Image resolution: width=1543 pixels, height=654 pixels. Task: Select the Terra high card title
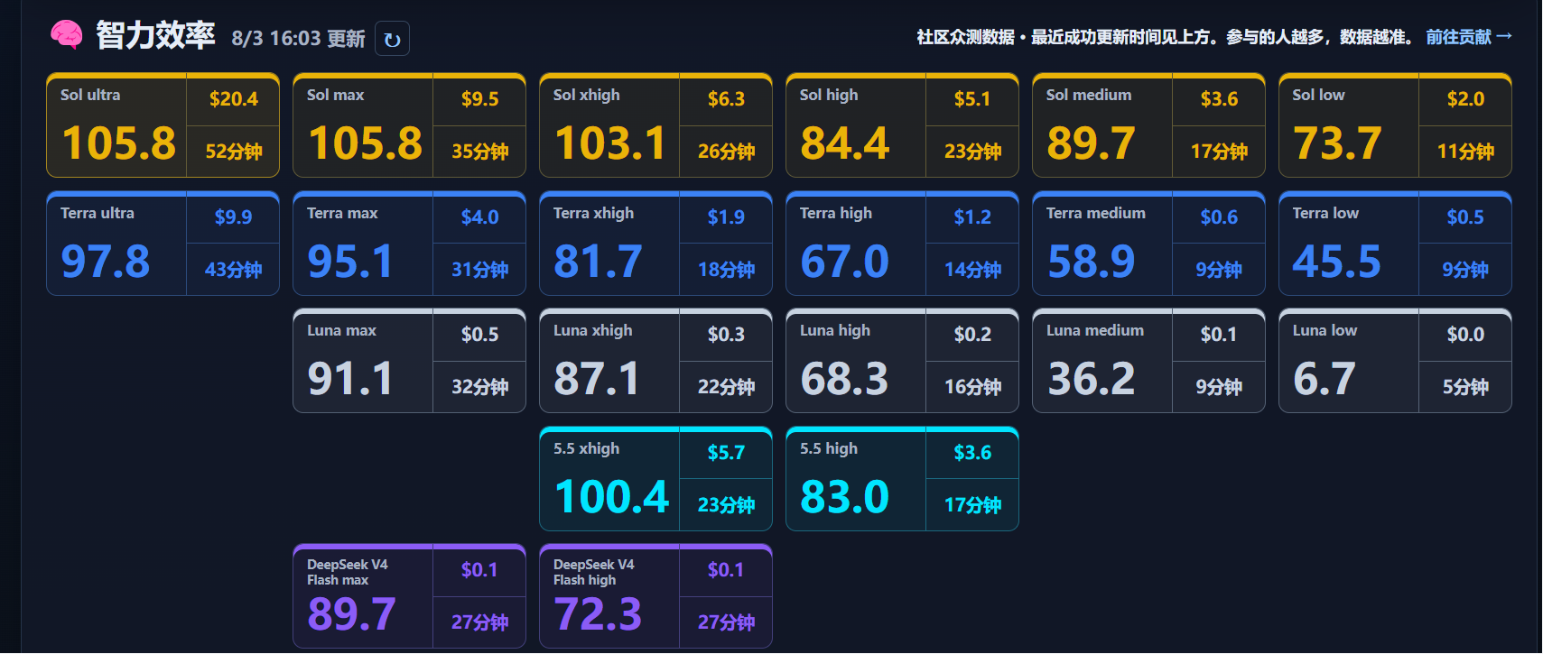[836, 213]
